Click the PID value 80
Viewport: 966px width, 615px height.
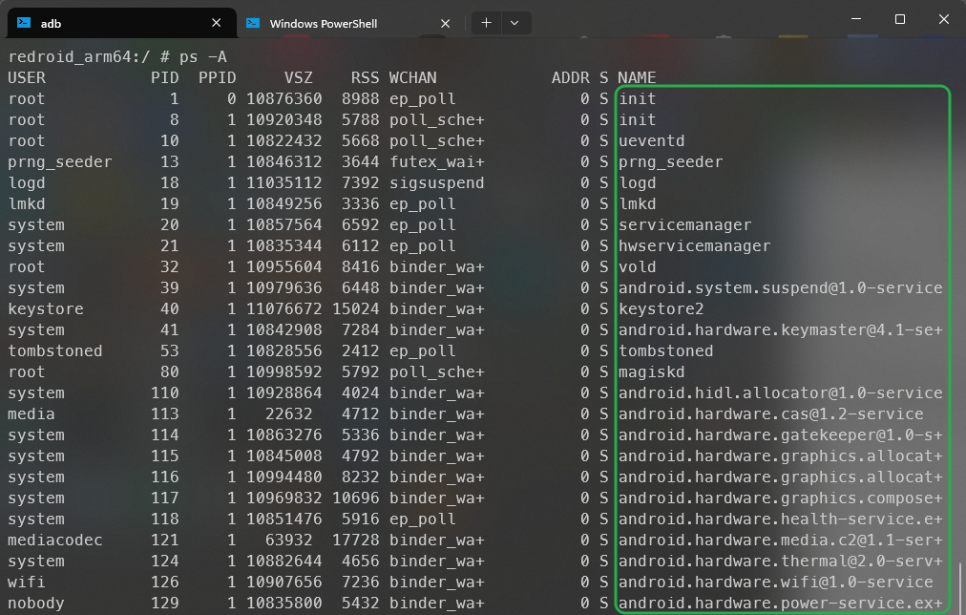coord(169,371)
